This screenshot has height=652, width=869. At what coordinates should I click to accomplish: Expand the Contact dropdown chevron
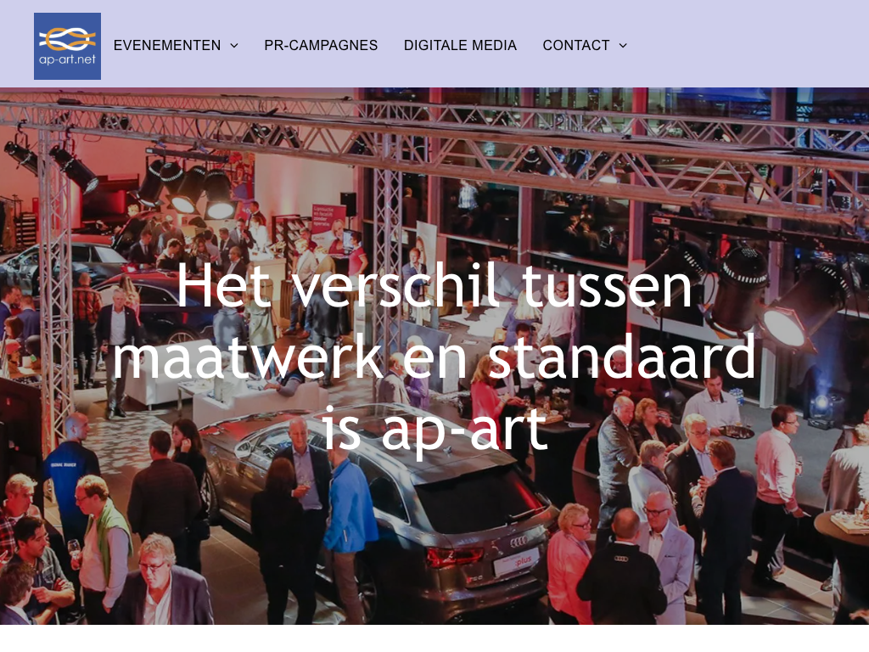click(623, 46)
